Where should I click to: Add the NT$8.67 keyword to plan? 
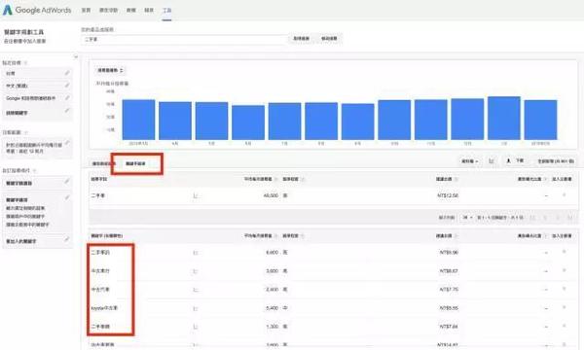click(x=564, y=270)
